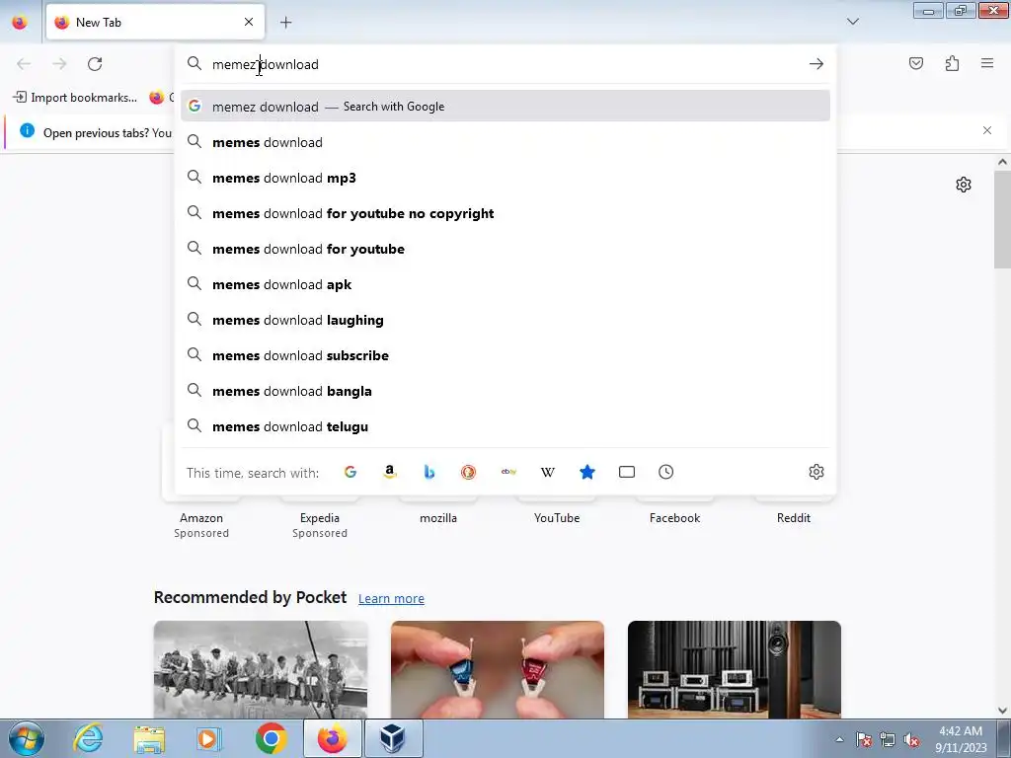Screen dimensions: 1011x758
Task: Search this time with Google icon
Action: [x=350, y=472]
